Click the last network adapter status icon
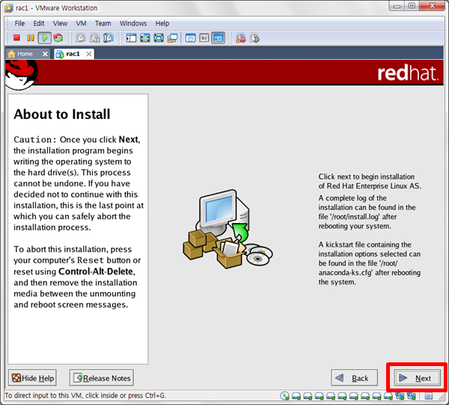The height and width of the screenshot is (405, 449). click(x=411, y=396)
